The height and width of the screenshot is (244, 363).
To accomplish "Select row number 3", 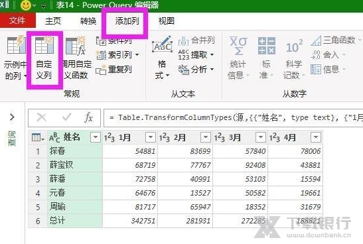I will click(38, 179).
